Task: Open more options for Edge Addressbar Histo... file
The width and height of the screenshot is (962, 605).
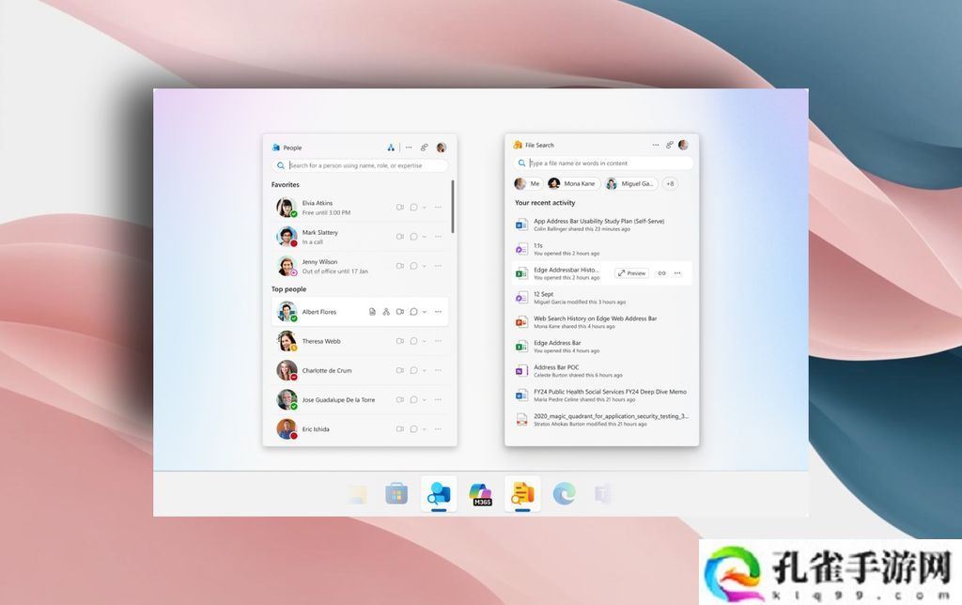Action: coord(677,273)
